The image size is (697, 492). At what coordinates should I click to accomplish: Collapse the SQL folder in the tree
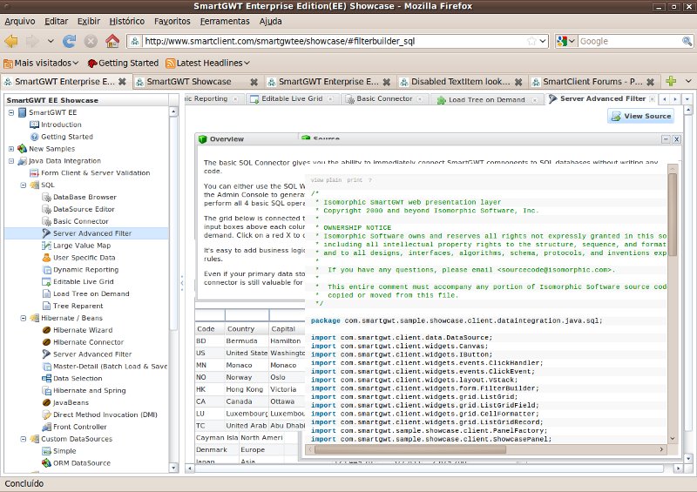23,185
